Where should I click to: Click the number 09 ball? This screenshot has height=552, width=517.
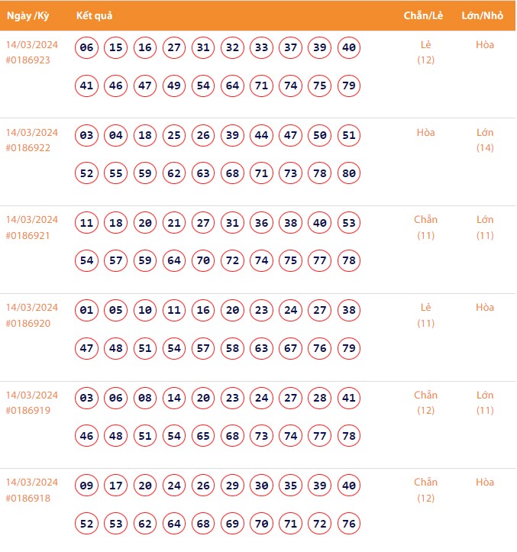[x=86, y=486]
